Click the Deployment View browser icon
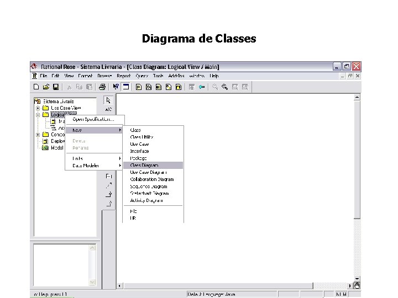Image resolution: width=398 pixels, height=298 pixels. 45,141
